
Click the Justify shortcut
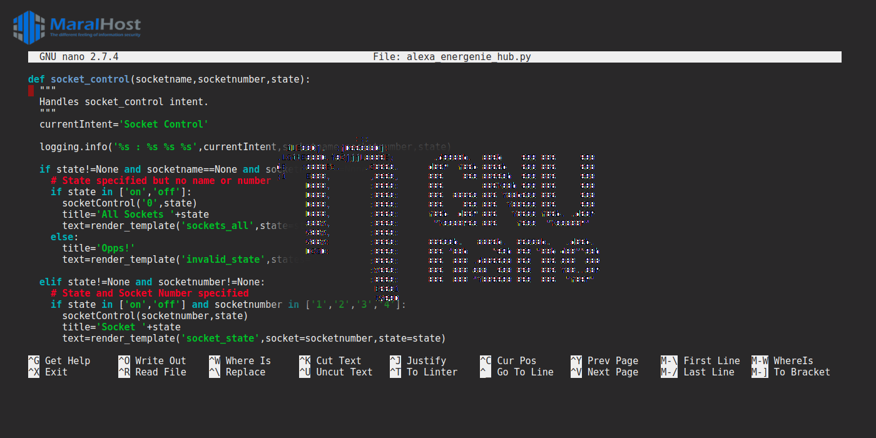coord(418,361)
